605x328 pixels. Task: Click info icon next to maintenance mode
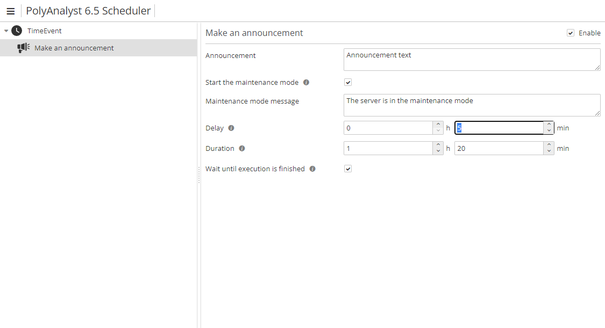click(306, 83)
